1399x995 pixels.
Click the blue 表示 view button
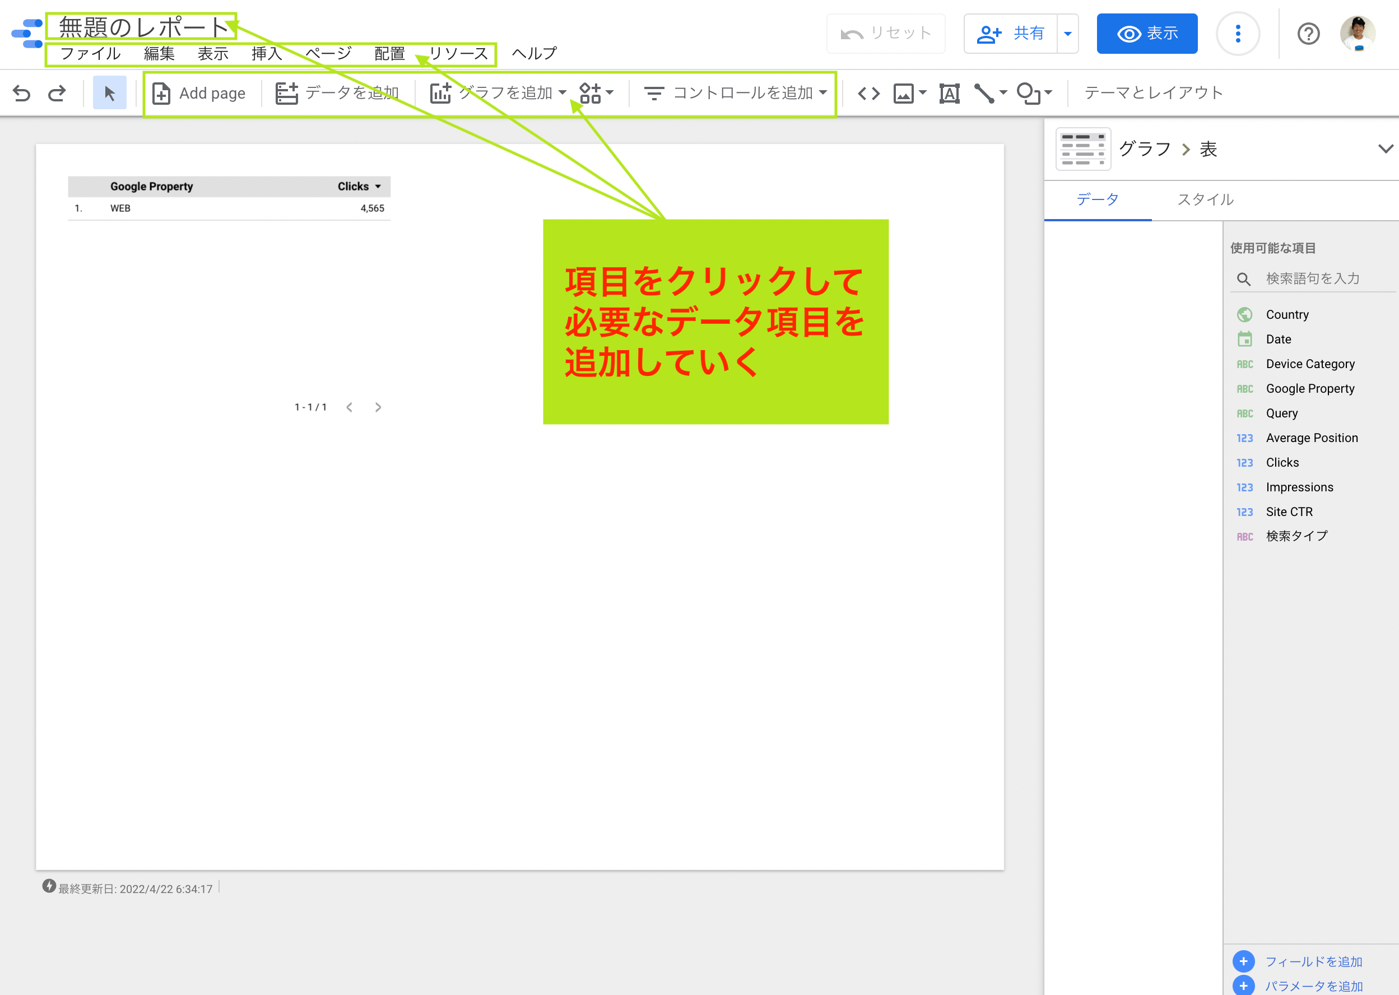[x=1146, y=34]
